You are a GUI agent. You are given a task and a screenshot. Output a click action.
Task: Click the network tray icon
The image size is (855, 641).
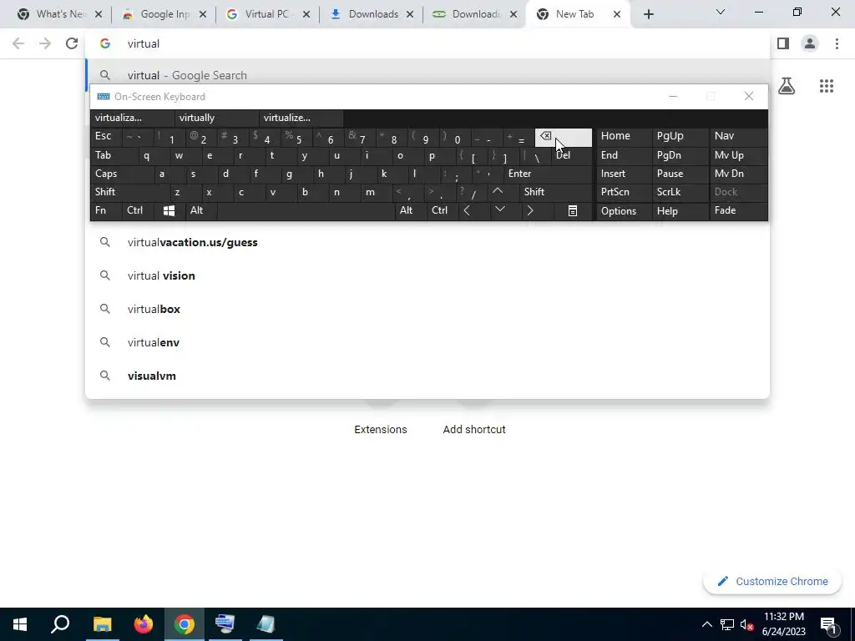tap(727, 624)
